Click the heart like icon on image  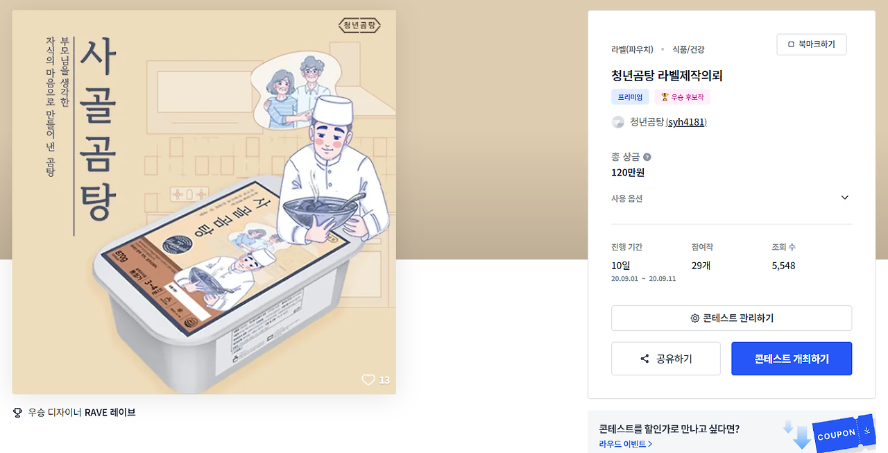tap(368, 379)
